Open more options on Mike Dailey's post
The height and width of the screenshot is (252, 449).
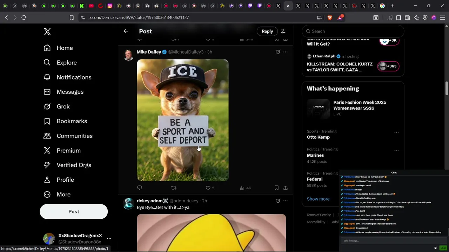point(286,52)
